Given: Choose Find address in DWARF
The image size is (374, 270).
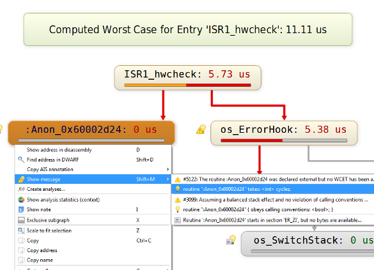Looking at the screenshot, I should click(x=93, y=160).
